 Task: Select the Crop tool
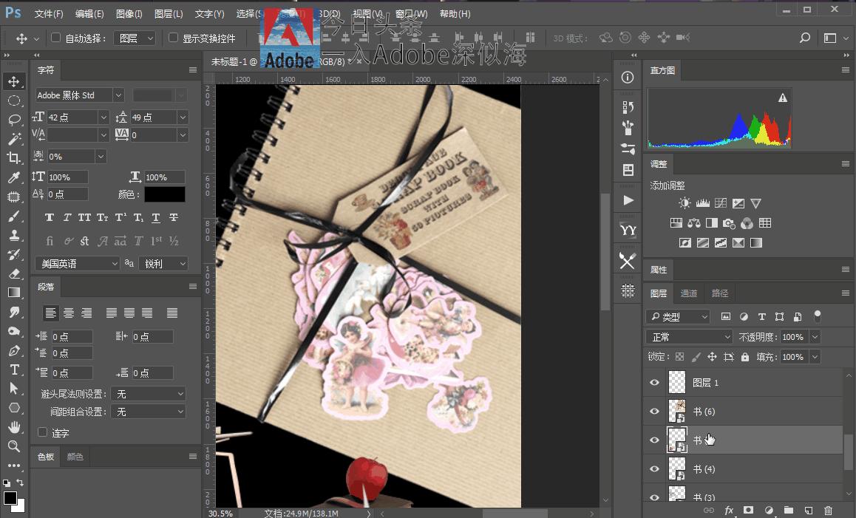pos(13,158)
